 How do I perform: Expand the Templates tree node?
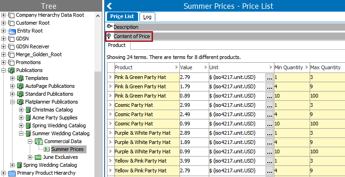(12, 78)
